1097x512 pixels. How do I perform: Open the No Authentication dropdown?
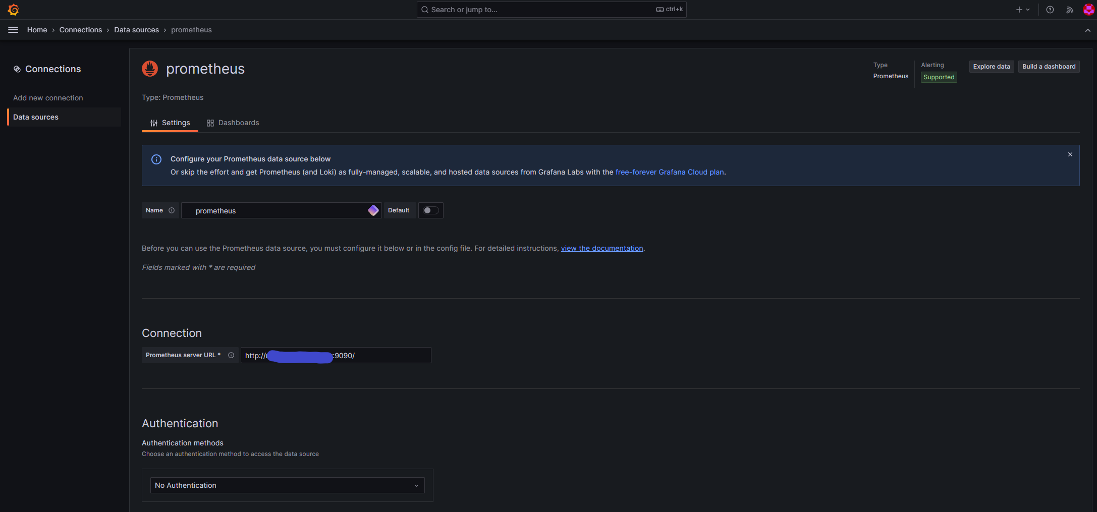tap(287, 485)
